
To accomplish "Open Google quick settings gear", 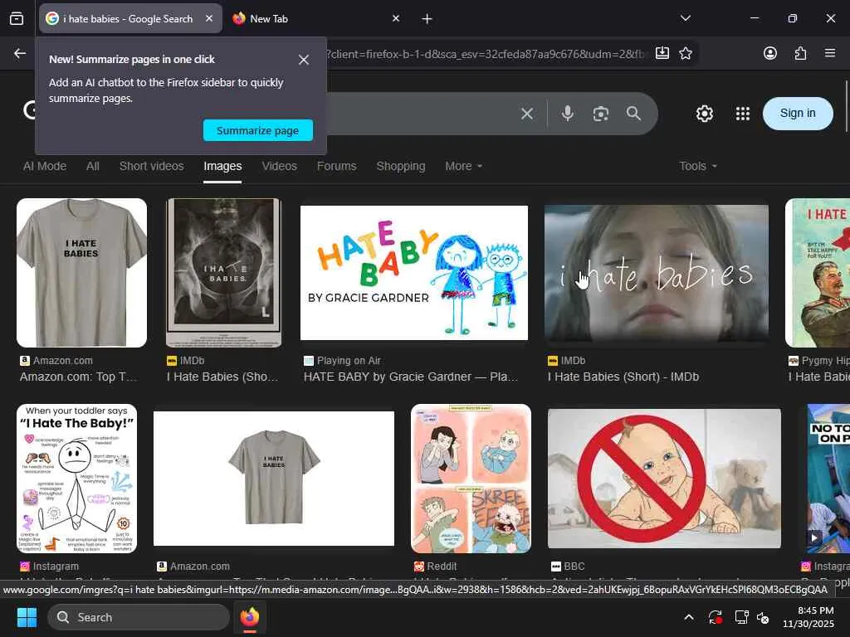I will [704, 114].
